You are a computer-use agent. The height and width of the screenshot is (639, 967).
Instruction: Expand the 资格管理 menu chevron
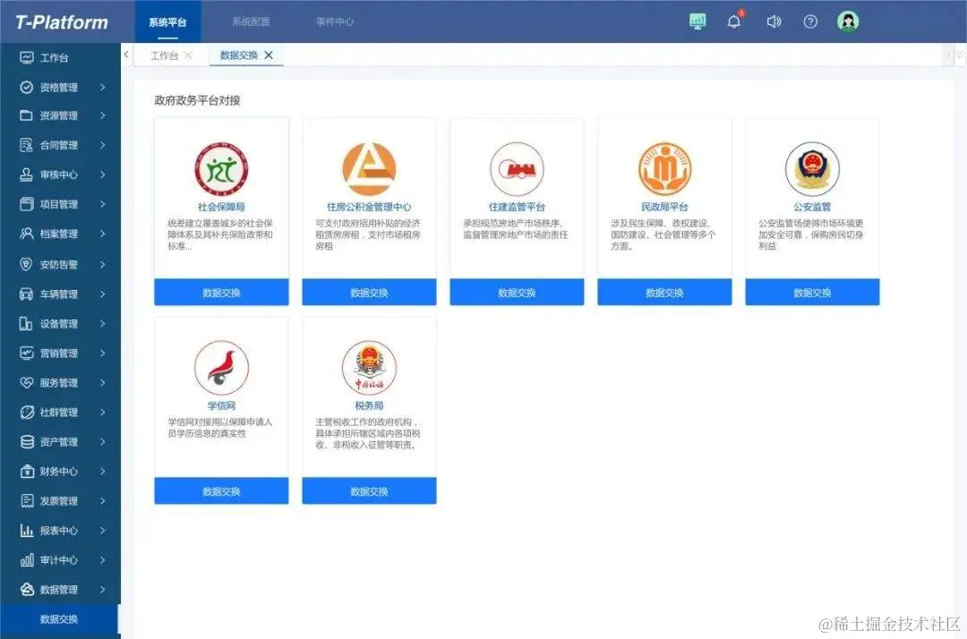tap(103, 87)
